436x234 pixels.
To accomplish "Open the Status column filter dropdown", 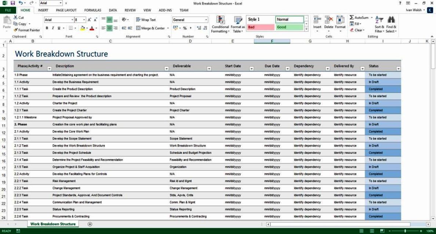I will [399, 69].
